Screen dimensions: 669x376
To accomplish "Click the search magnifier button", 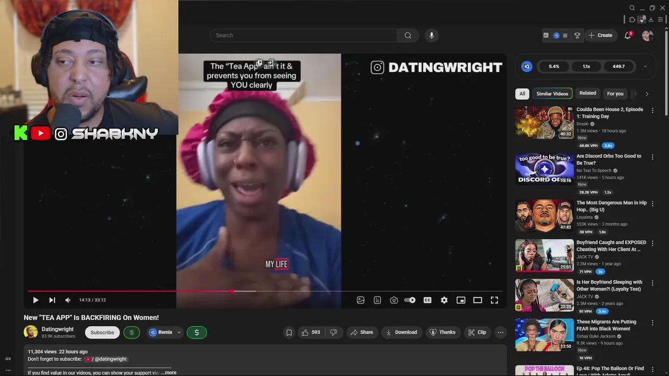I will pos(408,36).
